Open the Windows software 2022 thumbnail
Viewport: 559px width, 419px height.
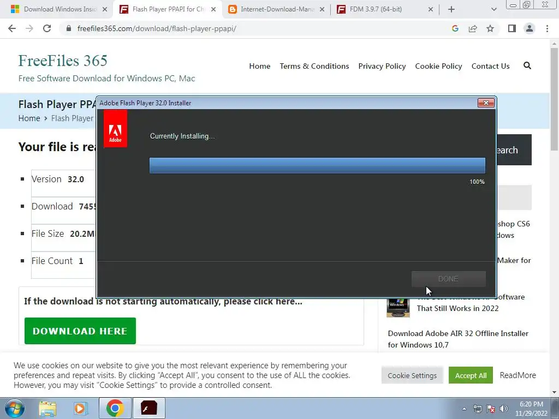(x=398, y=308)
